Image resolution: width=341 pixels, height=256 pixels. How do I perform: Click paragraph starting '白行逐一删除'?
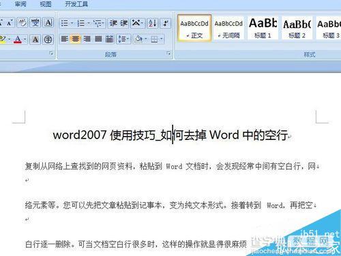(136, 244)
